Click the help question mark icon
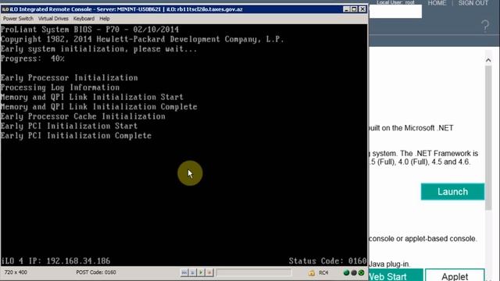The width and height of the screenshot is (500, 281). [x=485, y=26]
